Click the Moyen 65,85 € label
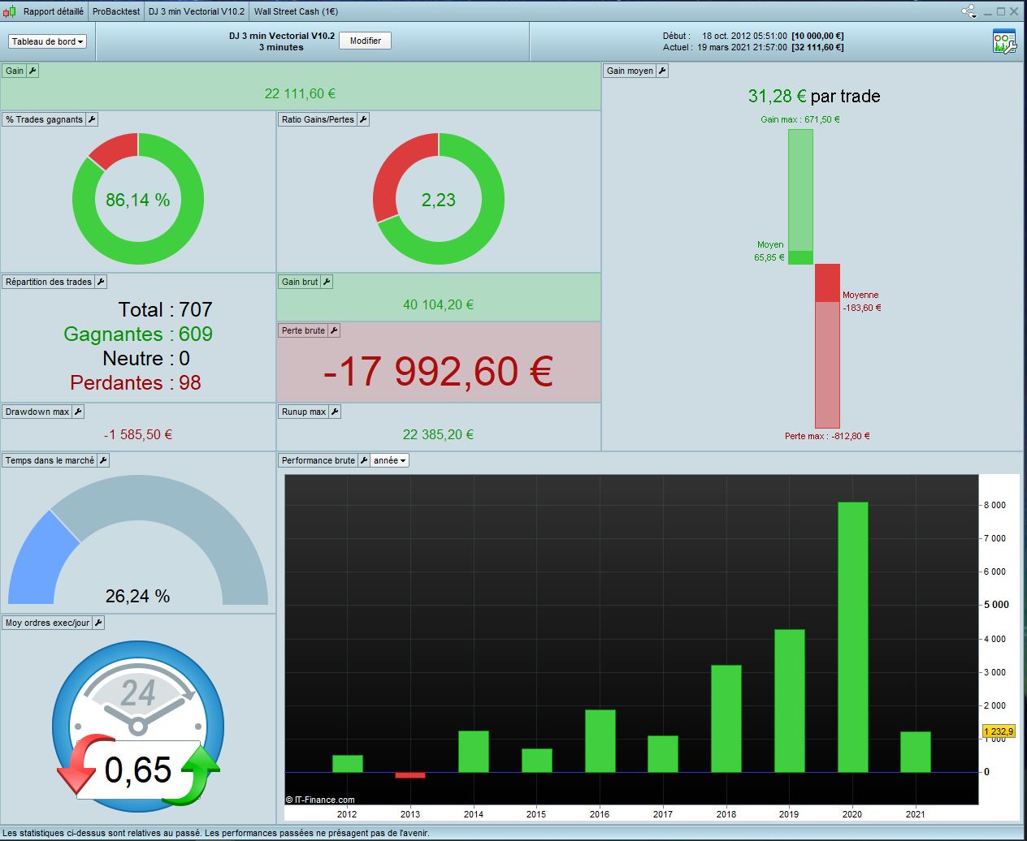Image resolution: width=1027 pixels, height=841 pixels. click(769, 251)
